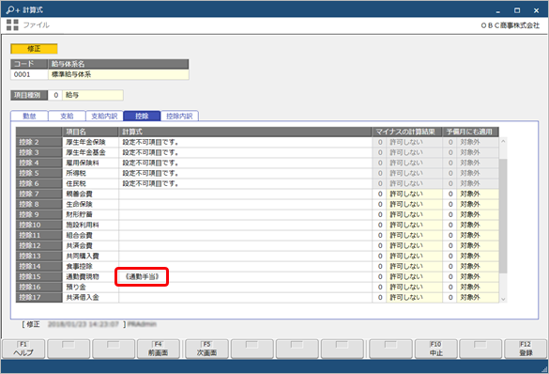549x374 pixels.
Task: Select 許可しない in the 親睦会費 row
Action: pos(414,194)
